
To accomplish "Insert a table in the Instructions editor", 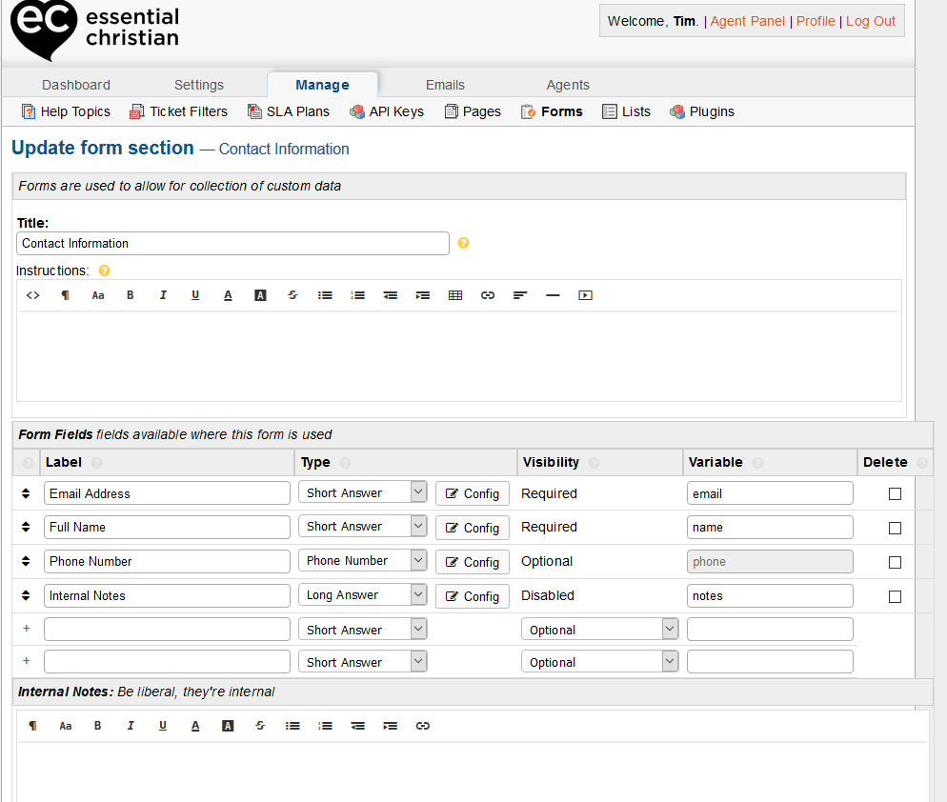I will (x=455, y=295).
